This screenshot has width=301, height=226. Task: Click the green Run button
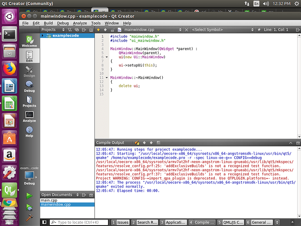[x=29, y=196]
